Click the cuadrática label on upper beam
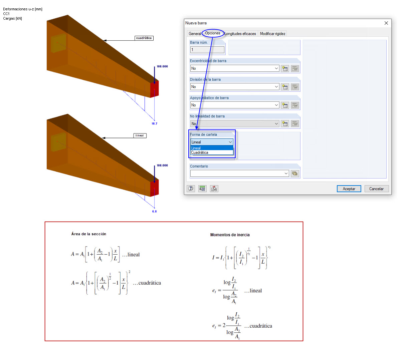Viewport: 415px width, 344px height. 144,38
